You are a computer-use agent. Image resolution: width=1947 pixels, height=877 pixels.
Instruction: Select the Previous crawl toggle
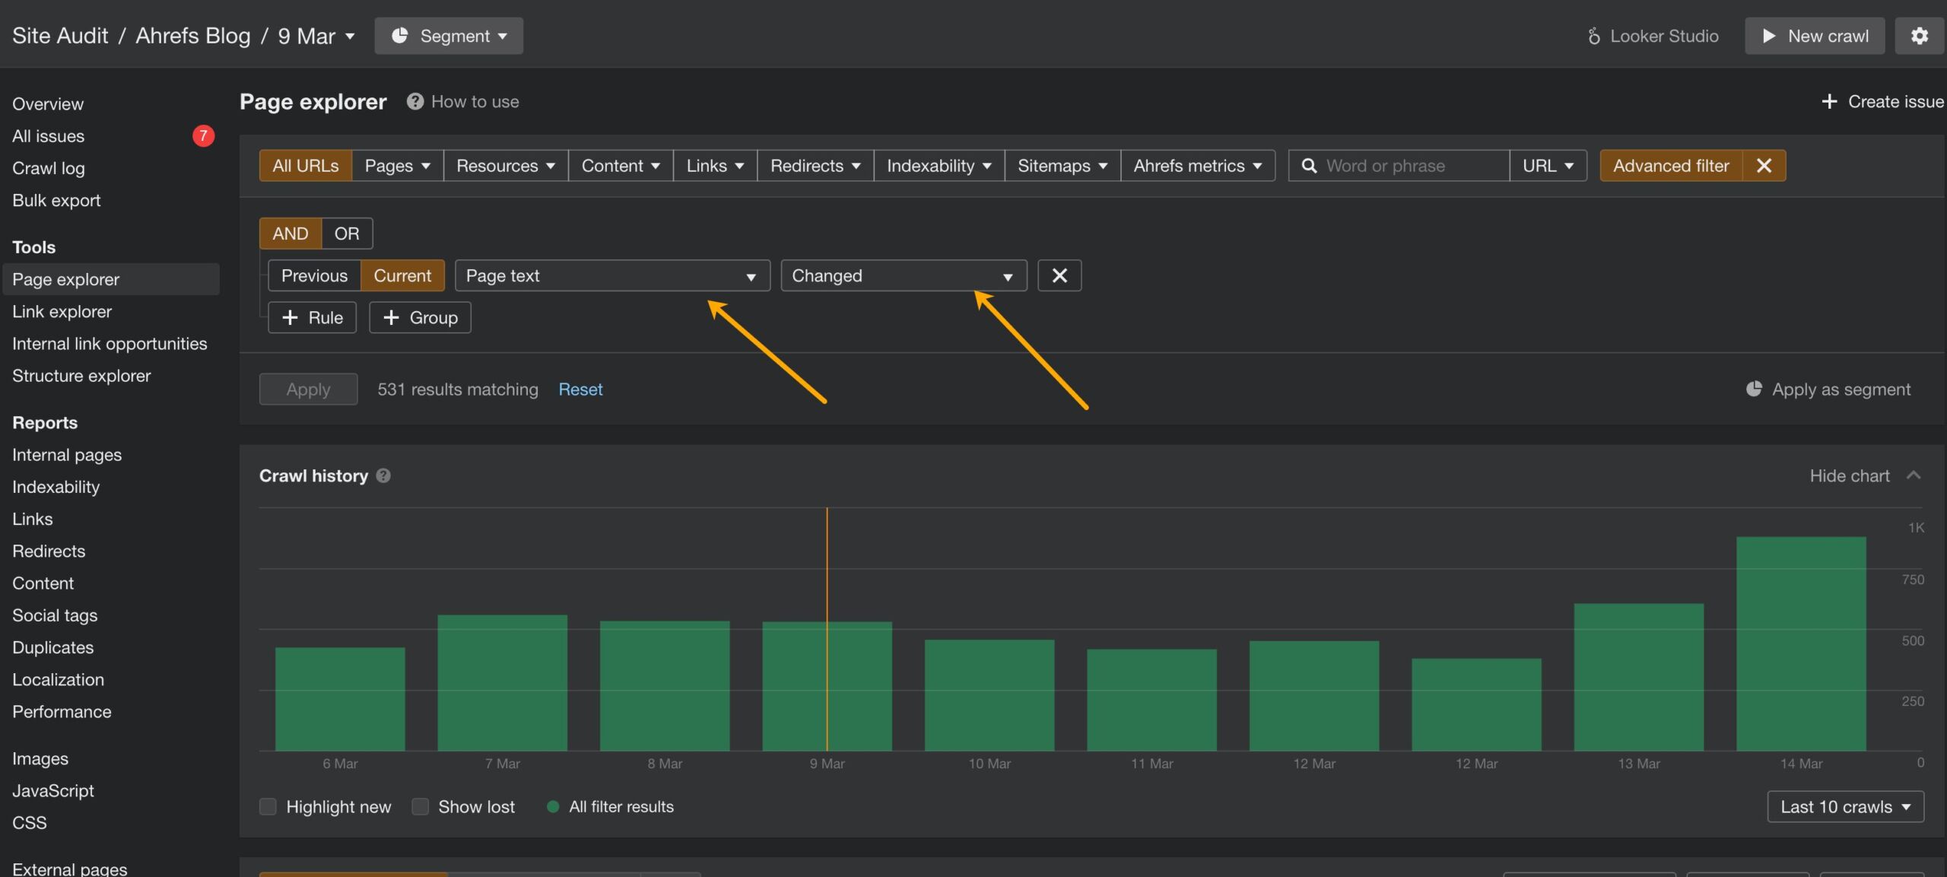314,275
